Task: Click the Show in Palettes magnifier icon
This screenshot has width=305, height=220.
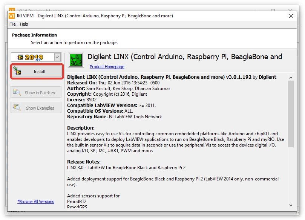Action: [x=17, y=92]
